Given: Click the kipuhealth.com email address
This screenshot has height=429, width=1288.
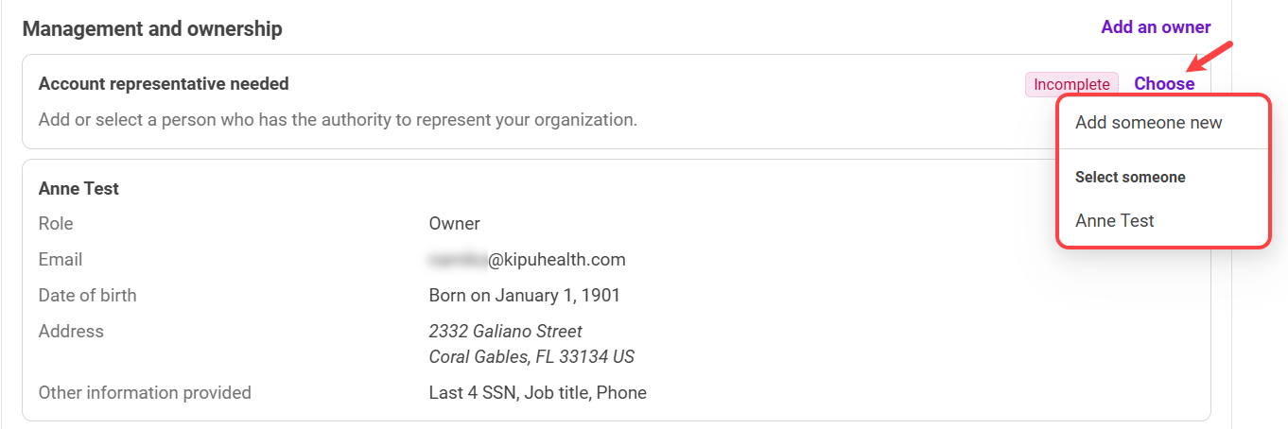Looking at the screenshot, I should pos(527,260).
